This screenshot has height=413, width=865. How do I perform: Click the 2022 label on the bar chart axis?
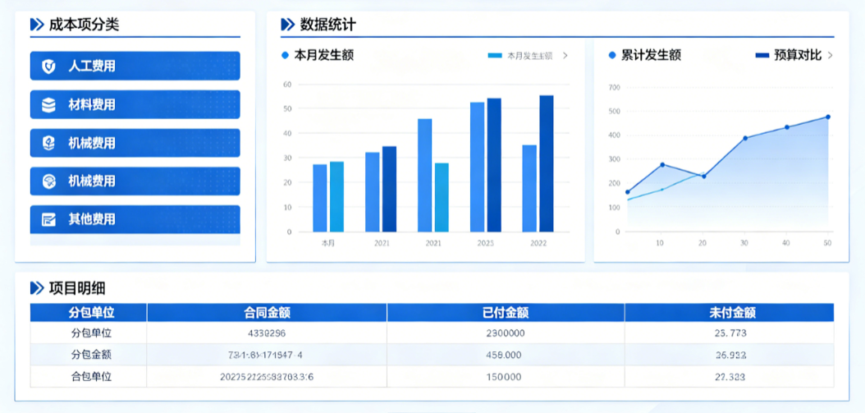point(538,243)
